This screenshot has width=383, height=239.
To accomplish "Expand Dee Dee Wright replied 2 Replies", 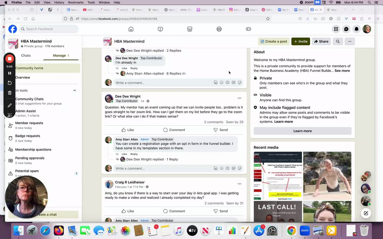I will (153, 50).
